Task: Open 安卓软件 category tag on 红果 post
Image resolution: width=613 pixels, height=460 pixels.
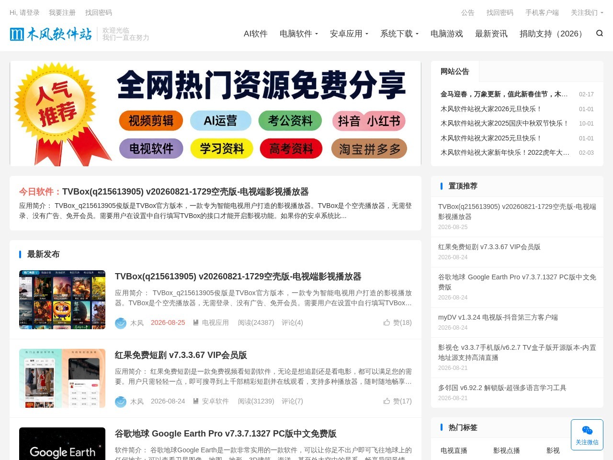Action: pyautogui.click(x=211, y=401)
